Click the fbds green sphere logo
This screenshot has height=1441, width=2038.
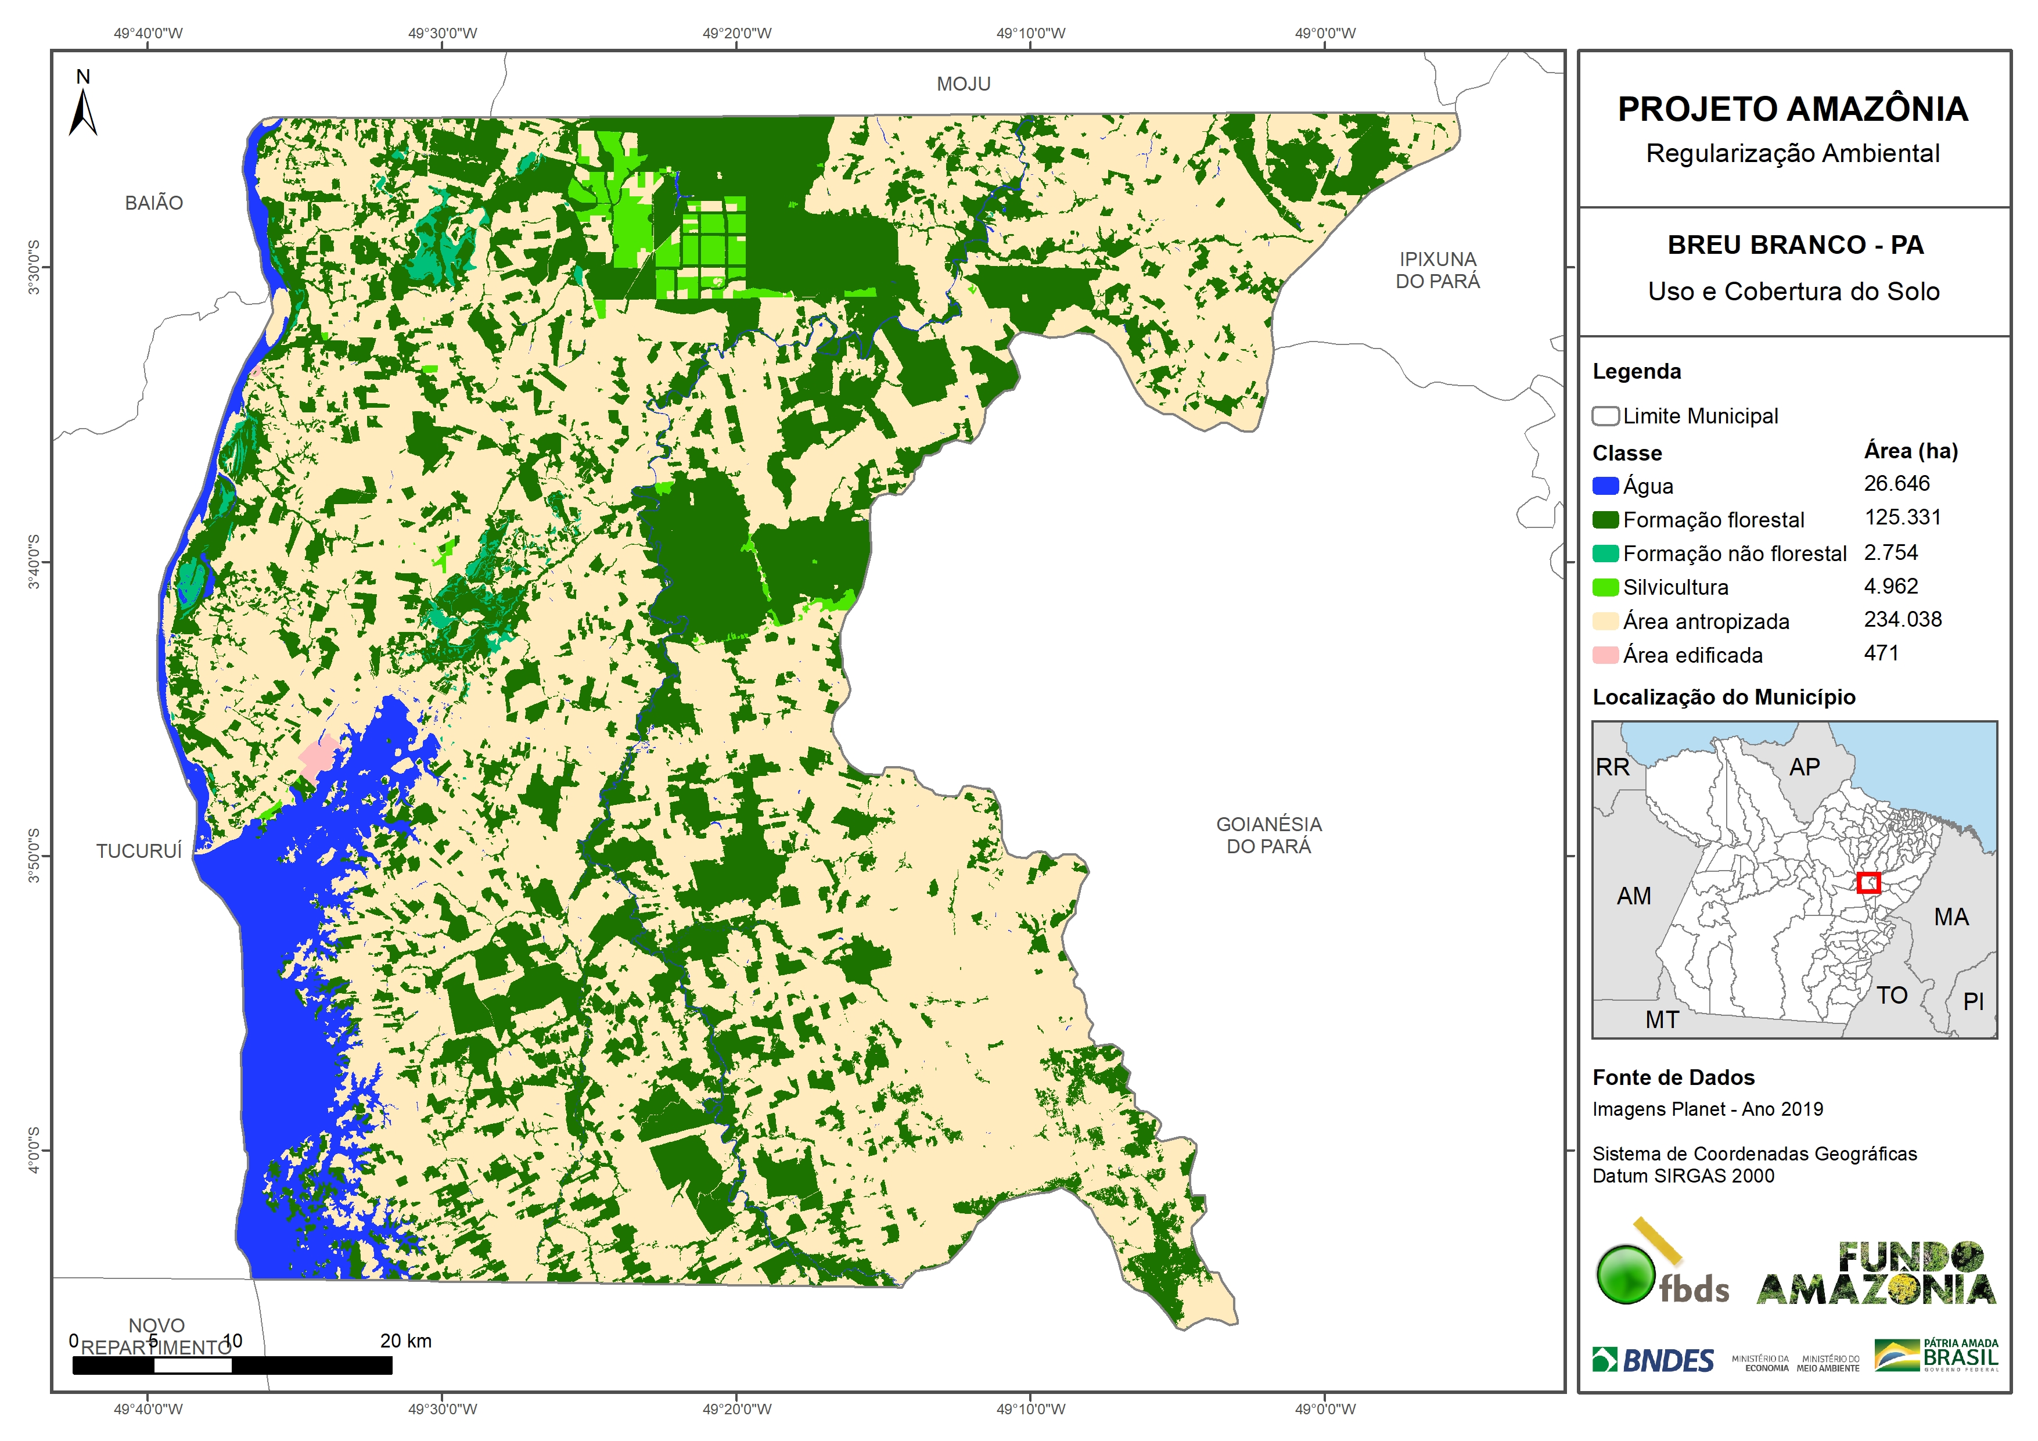[x=1625, y=1274]
